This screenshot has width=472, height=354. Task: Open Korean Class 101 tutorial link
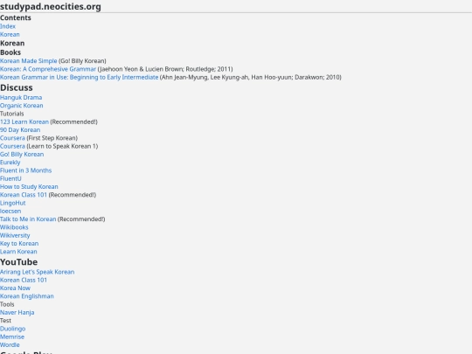(x=24, y=195)
